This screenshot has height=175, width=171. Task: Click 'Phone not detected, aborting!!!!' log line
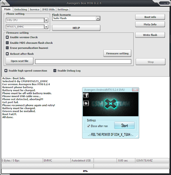pyautogui.click(x=23, y=99)
